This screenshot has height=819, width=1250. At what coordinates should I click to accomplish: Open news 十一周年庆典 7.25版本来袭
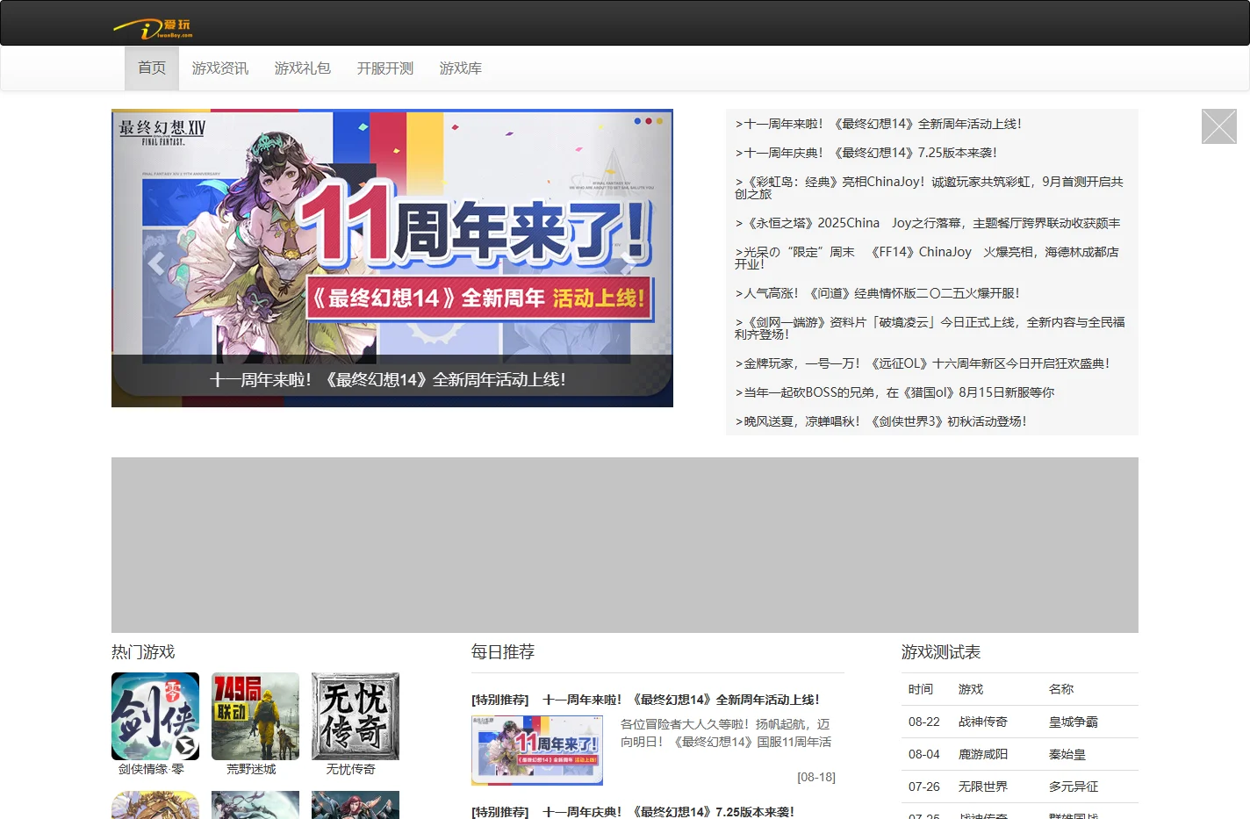(866, 153)
